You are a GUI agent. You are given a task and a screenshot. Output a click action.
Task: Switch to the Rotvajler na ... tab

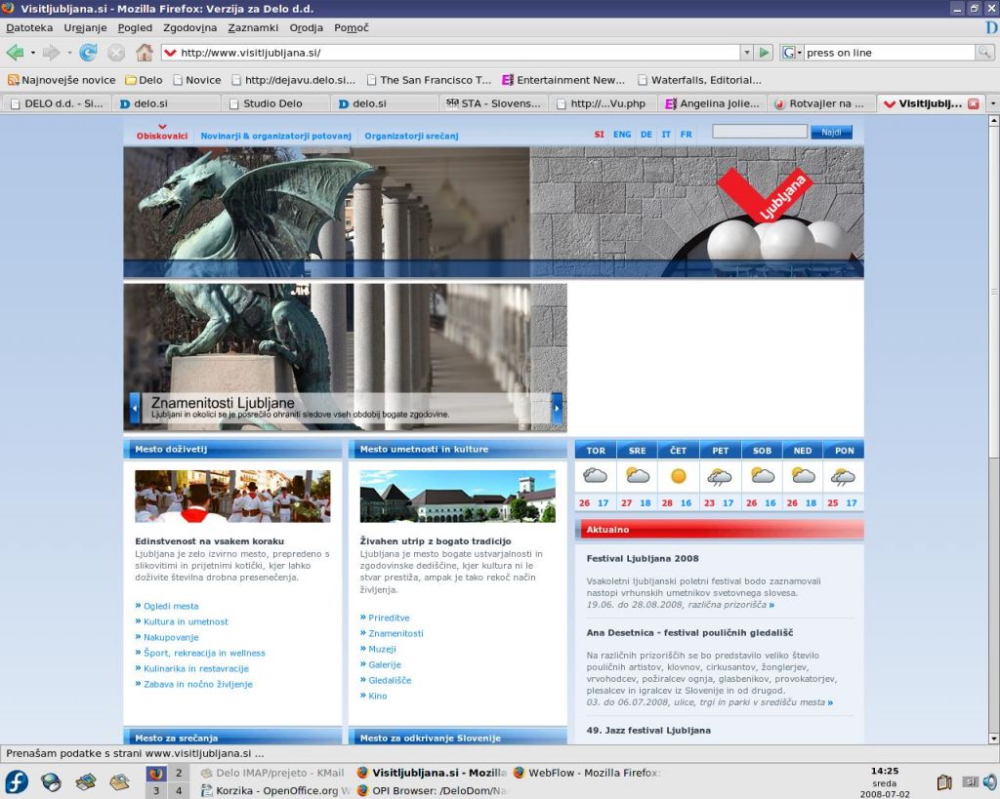(821, 103)
